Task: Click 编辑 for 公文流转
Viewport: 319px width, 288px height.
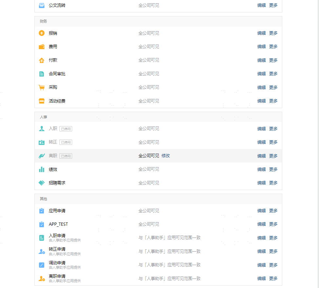Action: [261, 5]
